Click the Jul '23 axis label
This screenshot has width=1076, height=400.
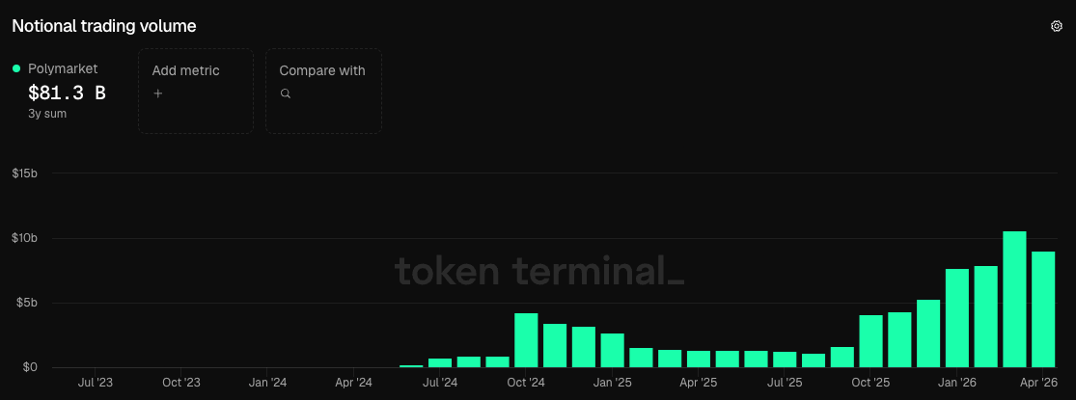tap(96, 383)
